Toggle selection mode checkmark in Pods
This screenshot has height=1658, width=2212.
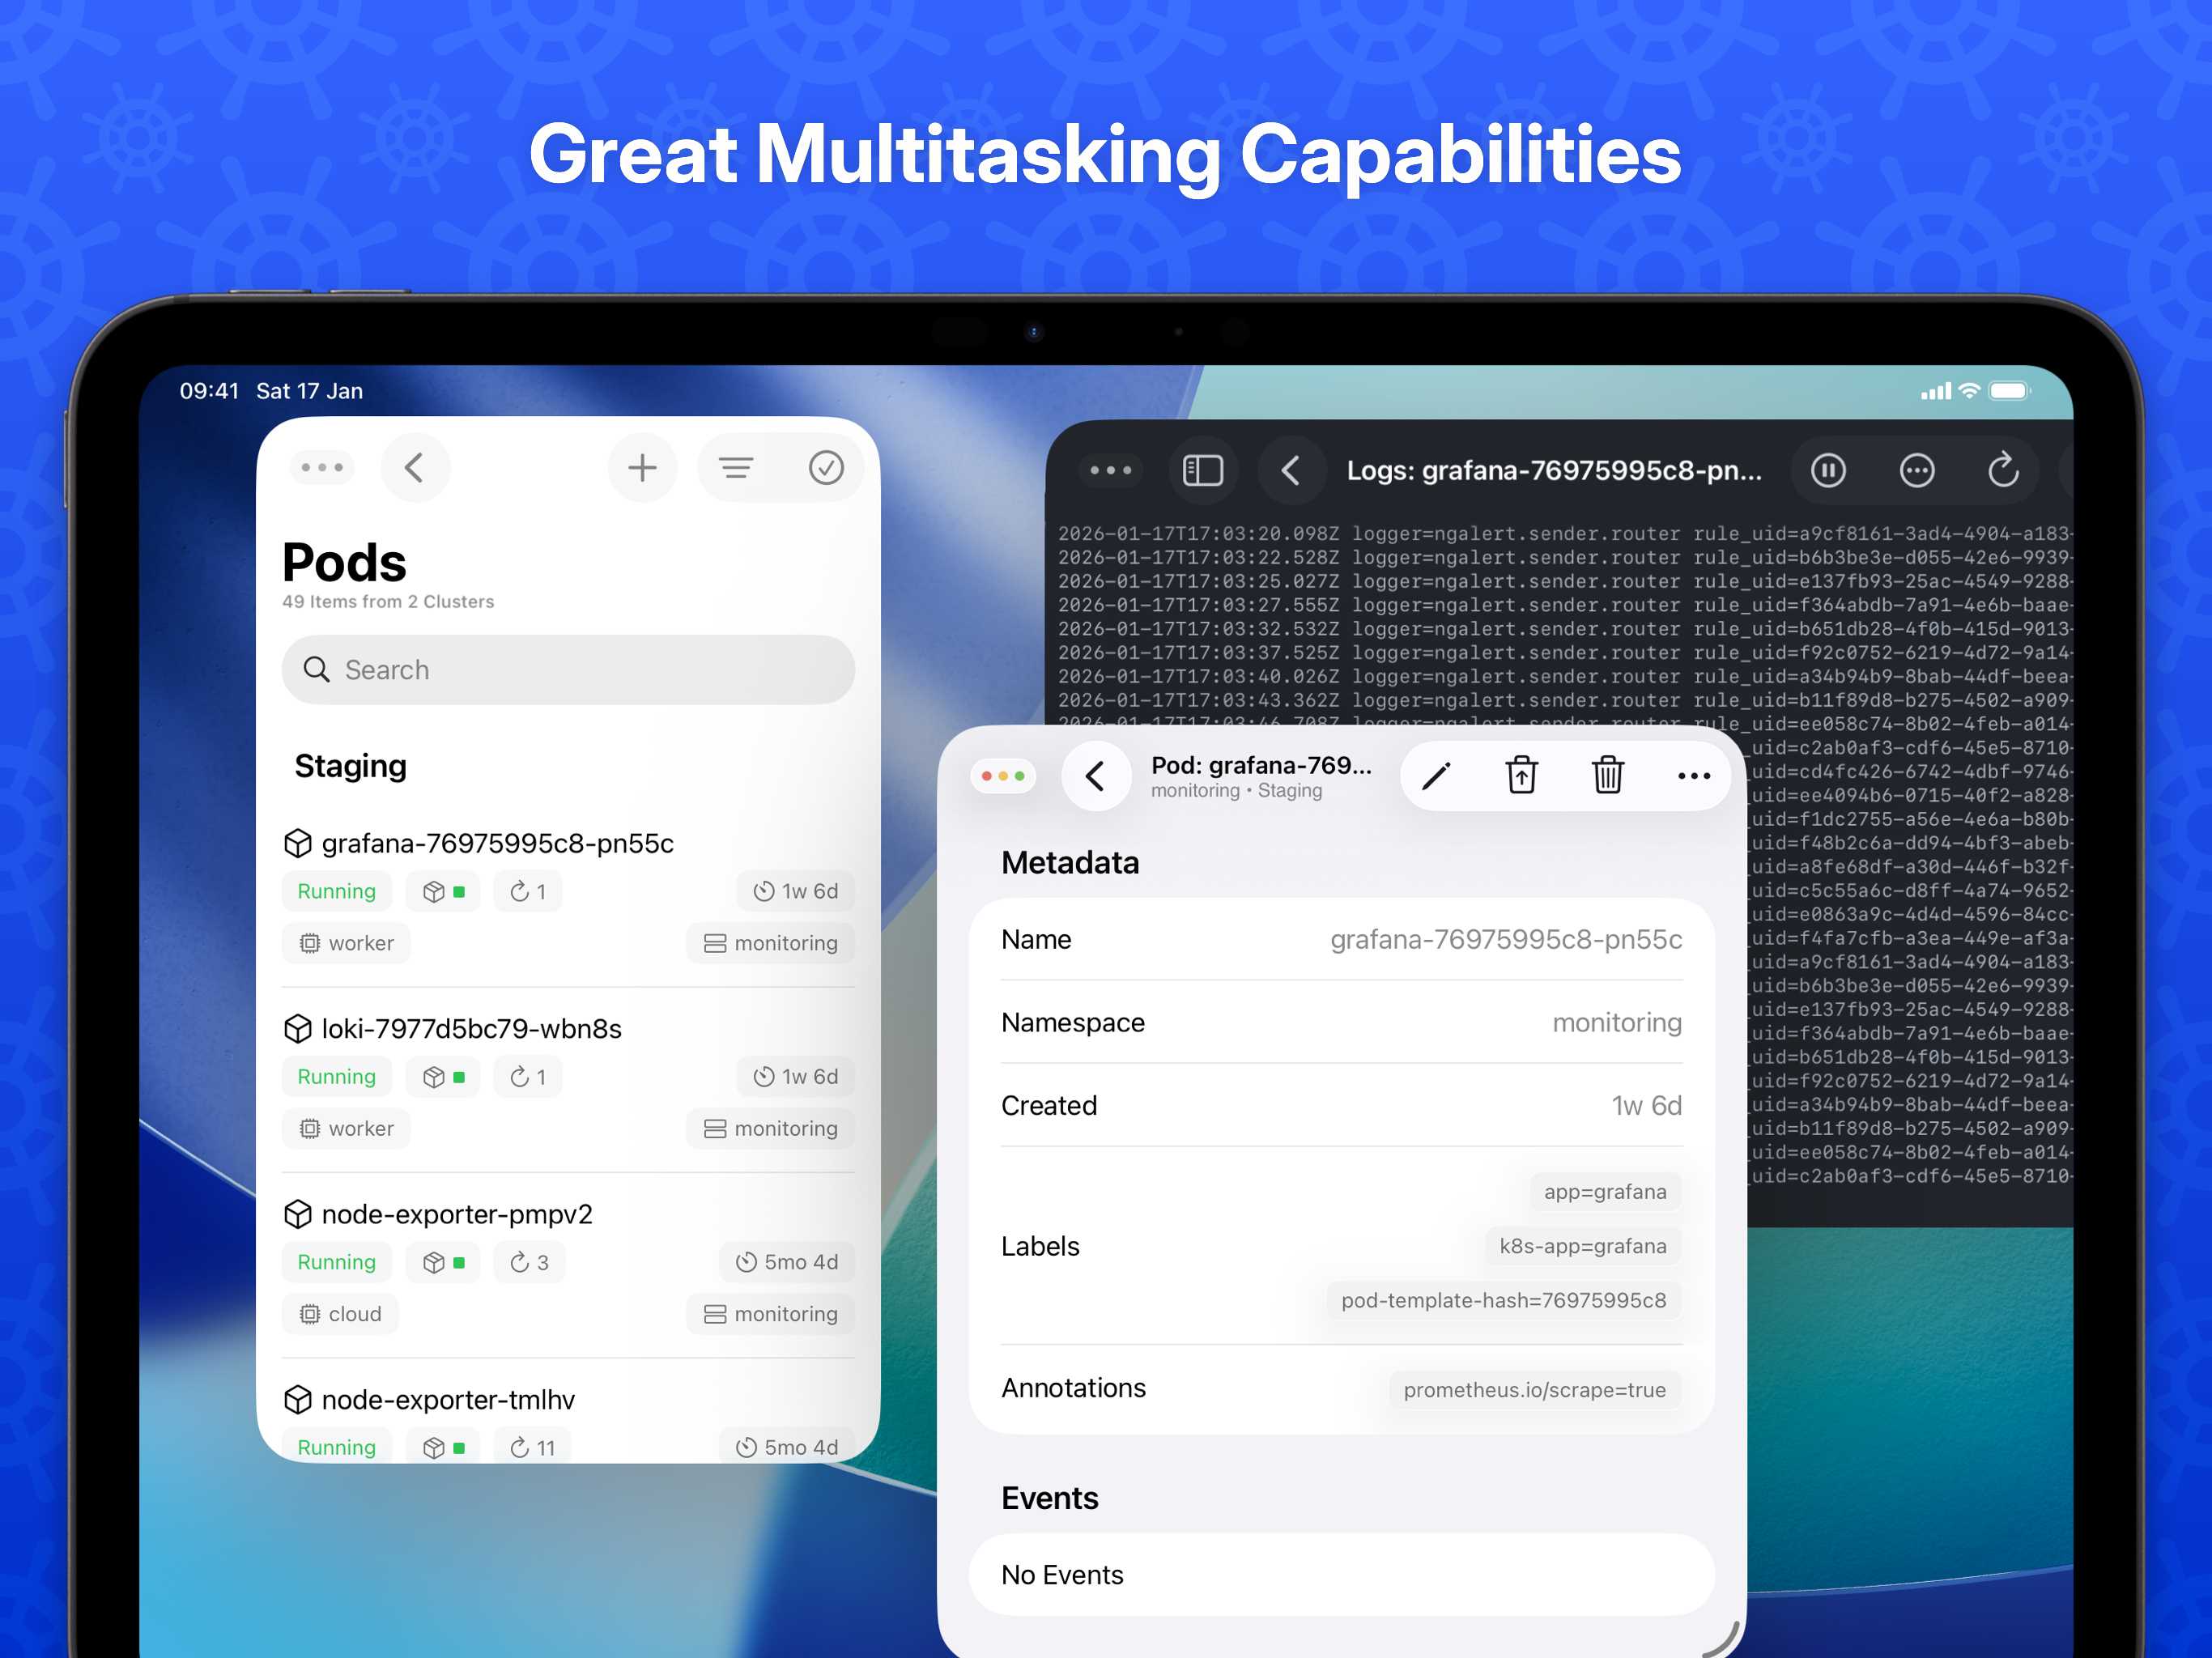point(826,468)
